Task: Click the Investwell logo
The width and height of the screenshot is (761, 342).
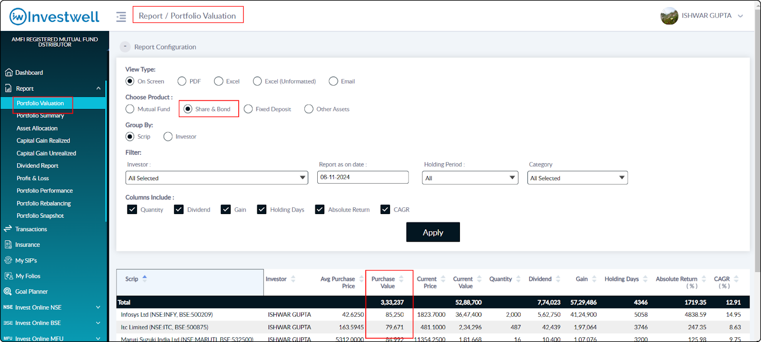Action: (55, 17)
